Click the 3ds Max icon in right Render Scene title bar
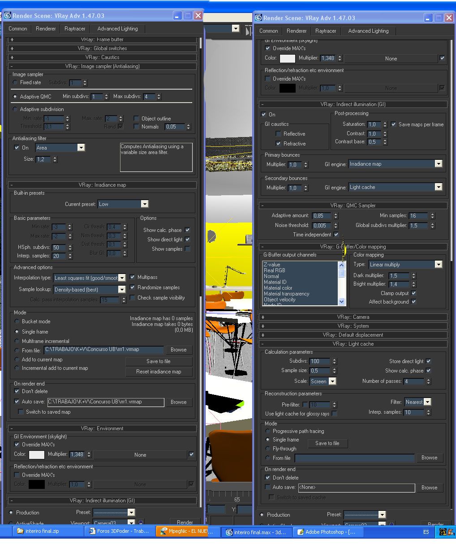 258,18
